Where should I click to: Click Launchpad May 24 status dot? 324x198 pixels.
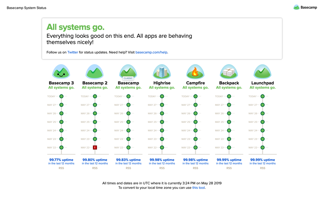coord(262,130)
